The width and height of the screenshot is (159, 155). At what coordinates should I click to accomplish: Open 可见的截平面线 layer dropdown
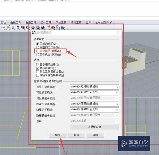tap(94, 98)
